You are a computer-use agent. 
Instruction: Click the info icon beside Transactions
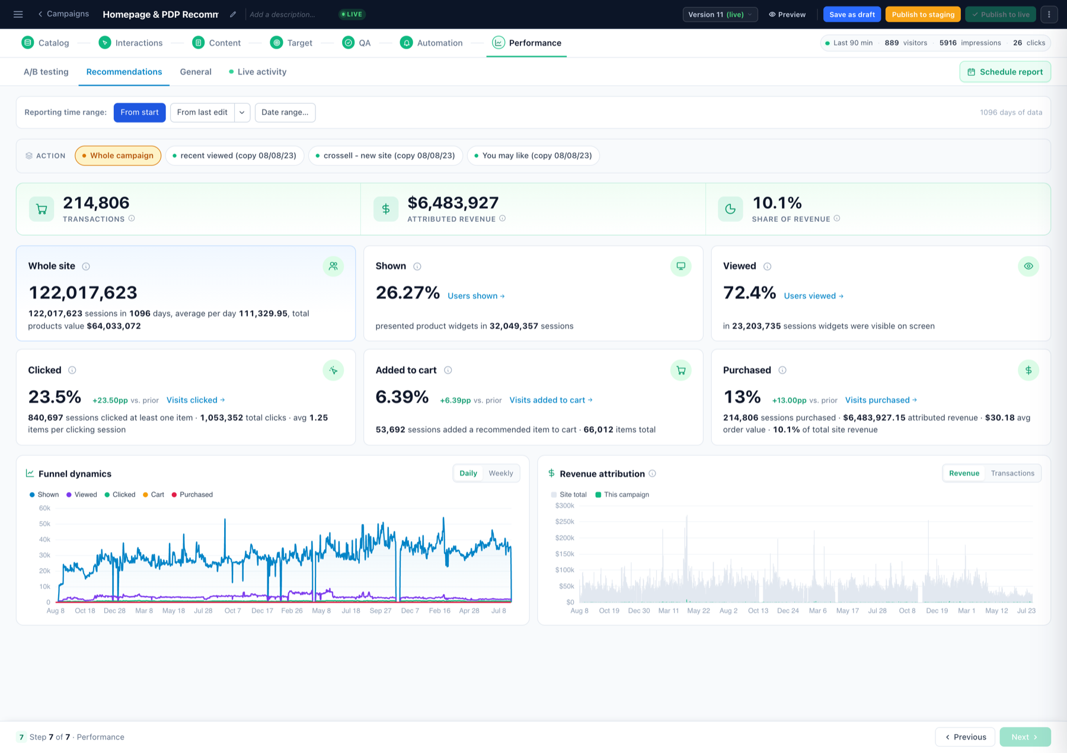[x=132, y=219]
